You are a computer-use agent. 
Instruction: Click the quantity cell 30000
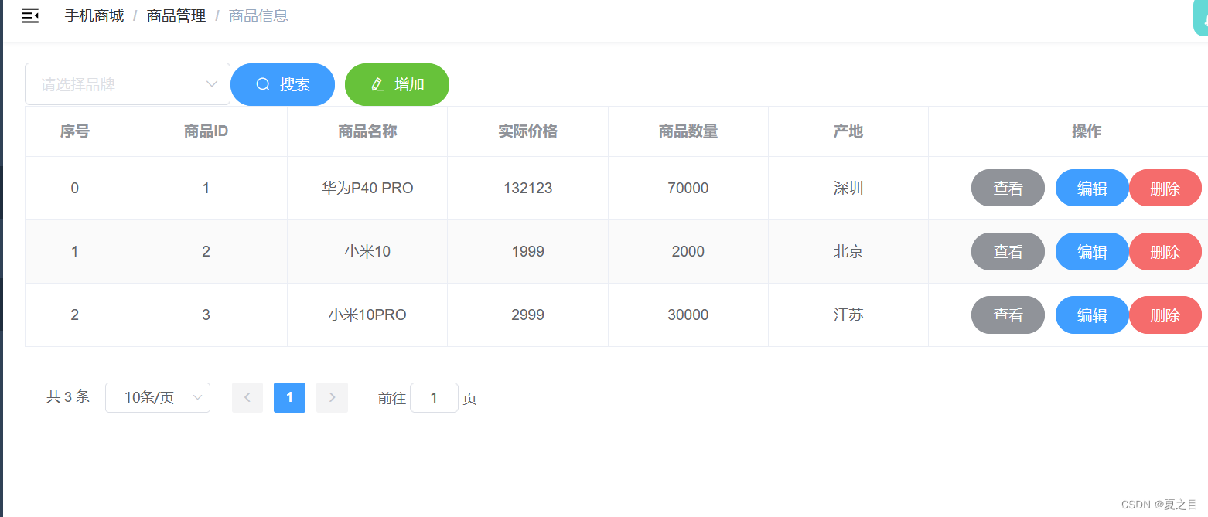click(x=688, y=315)
